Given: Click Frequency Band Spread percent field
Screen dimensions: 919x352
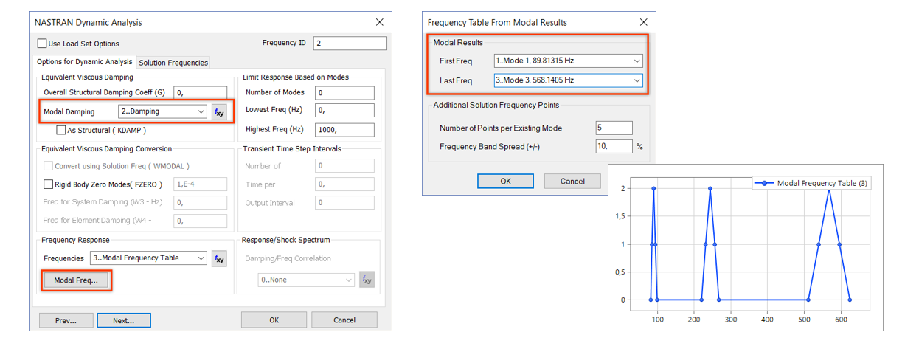Looking at the screenshot, I should pos(614,147).
